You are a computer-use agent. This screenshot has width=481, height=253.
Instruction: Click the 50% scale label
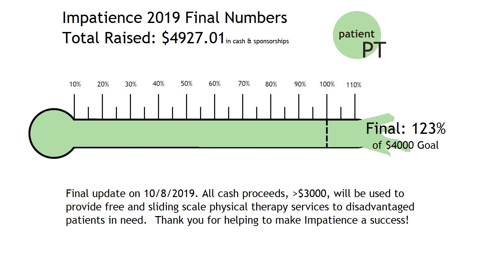coord(186,84)
